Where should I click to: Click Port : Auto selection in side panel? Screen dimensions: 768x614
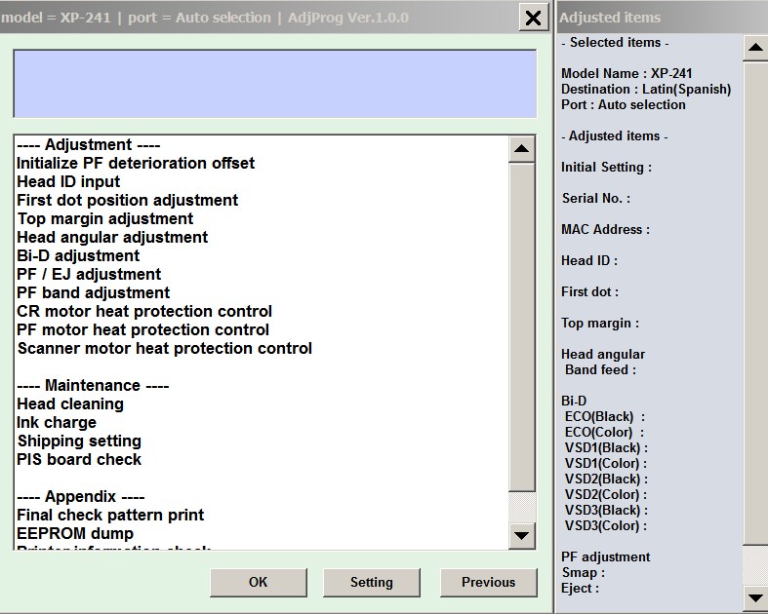click(623, 104)
